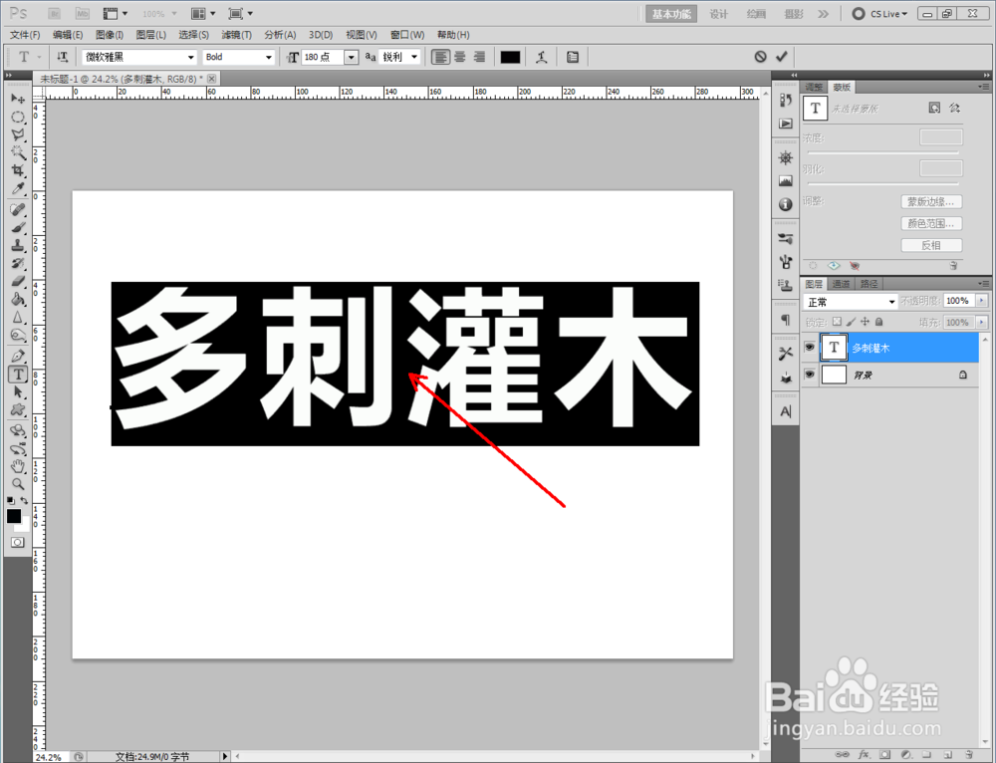Viewport: 996px width, 763px height.
Task: Open the 滤镜(T) menu
Action: click(236, 35)
